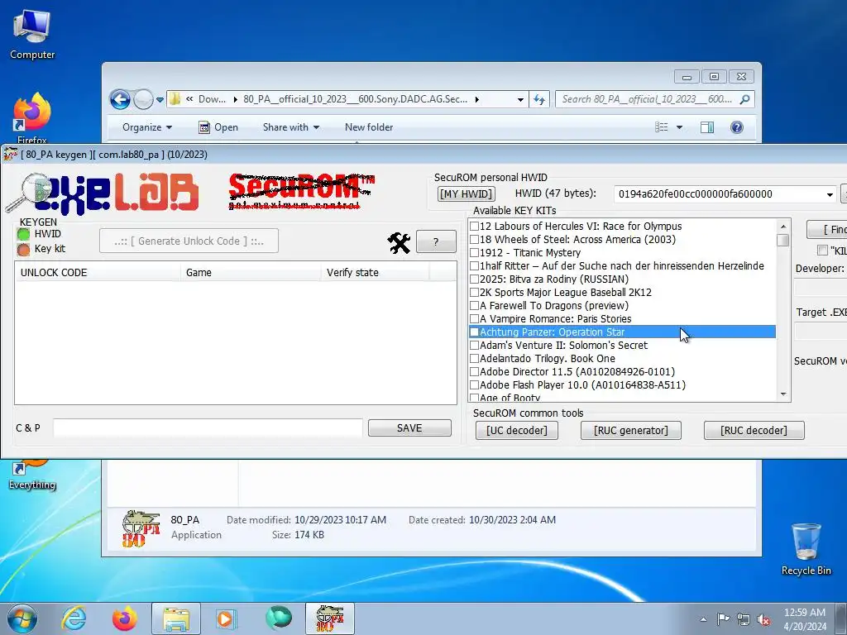This screenshot has width=847, height=635.
Task: Click the exeLab magnifier logo
Action: click(102, 193)
